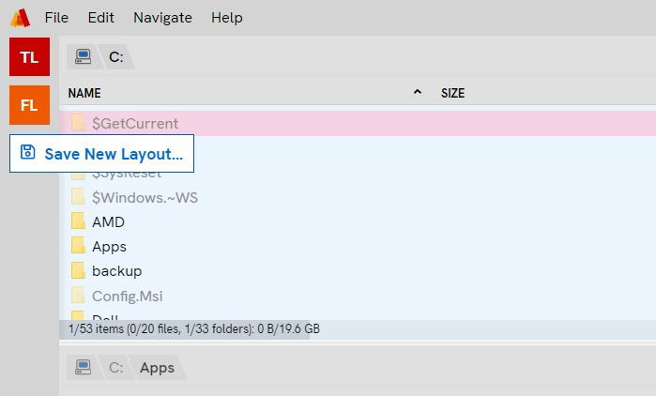656x396 pixels.
Task: Select the FL layout icon
Action: tap(29, 105)
